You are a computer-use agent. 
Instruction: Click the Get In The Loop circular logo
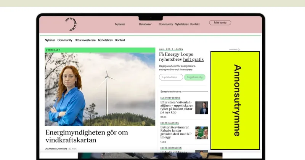click(71, 24)
